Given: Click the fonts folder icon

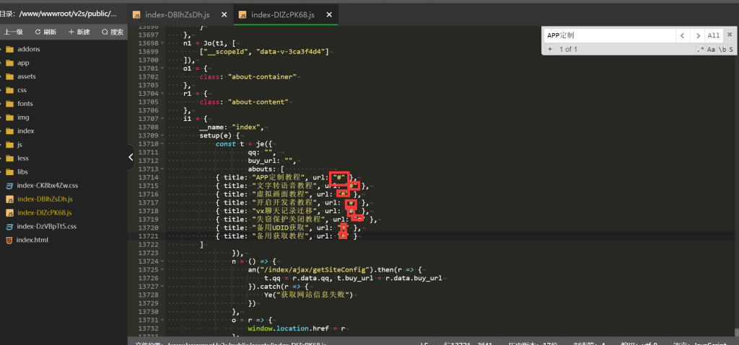Looking at the screenshot, I should click(x=9, y=104).
